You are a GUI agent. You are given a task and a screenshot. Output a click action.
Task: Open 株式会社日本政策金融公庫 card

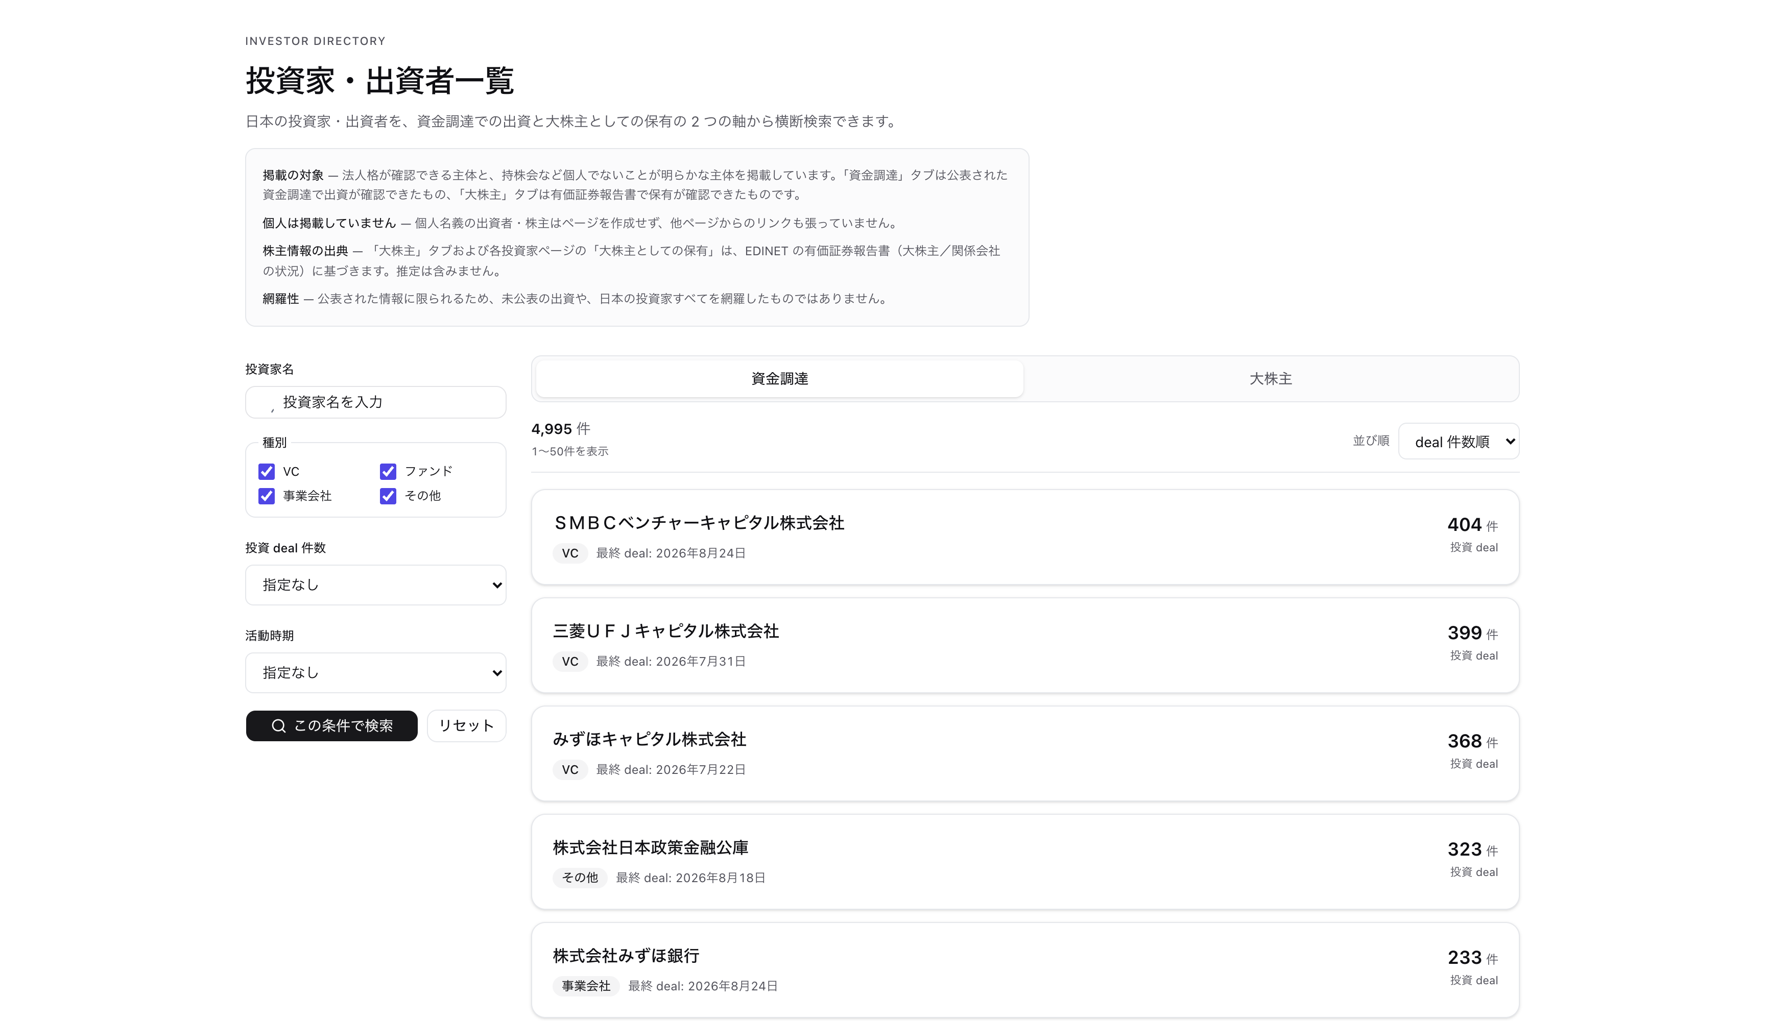click(x=1024, y=861)
